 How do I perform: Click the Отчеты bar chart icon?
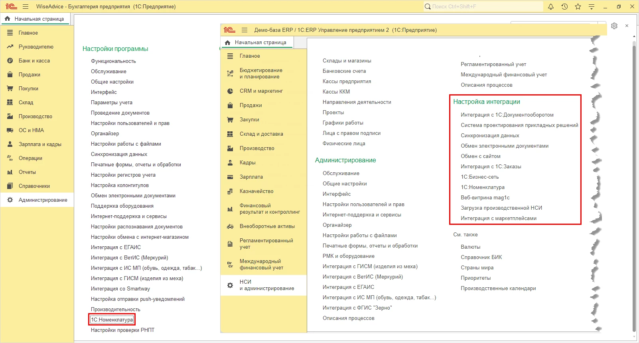click(10, 172)
